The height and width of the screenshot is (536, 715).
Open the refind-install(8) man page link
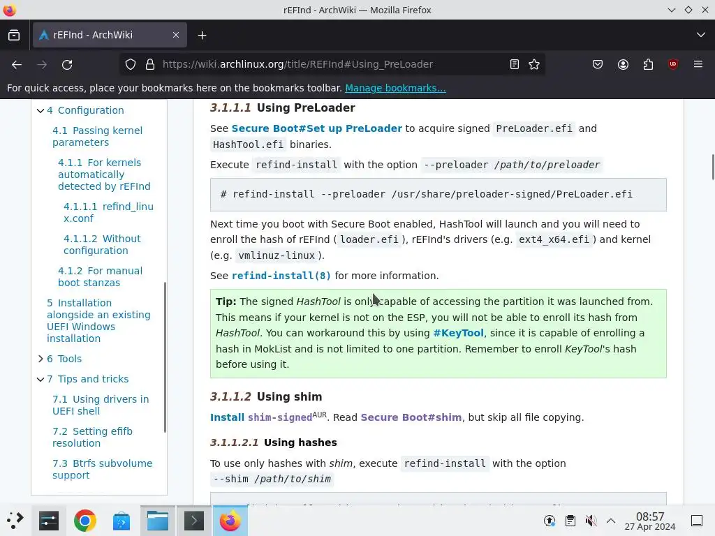click(281, 276)
